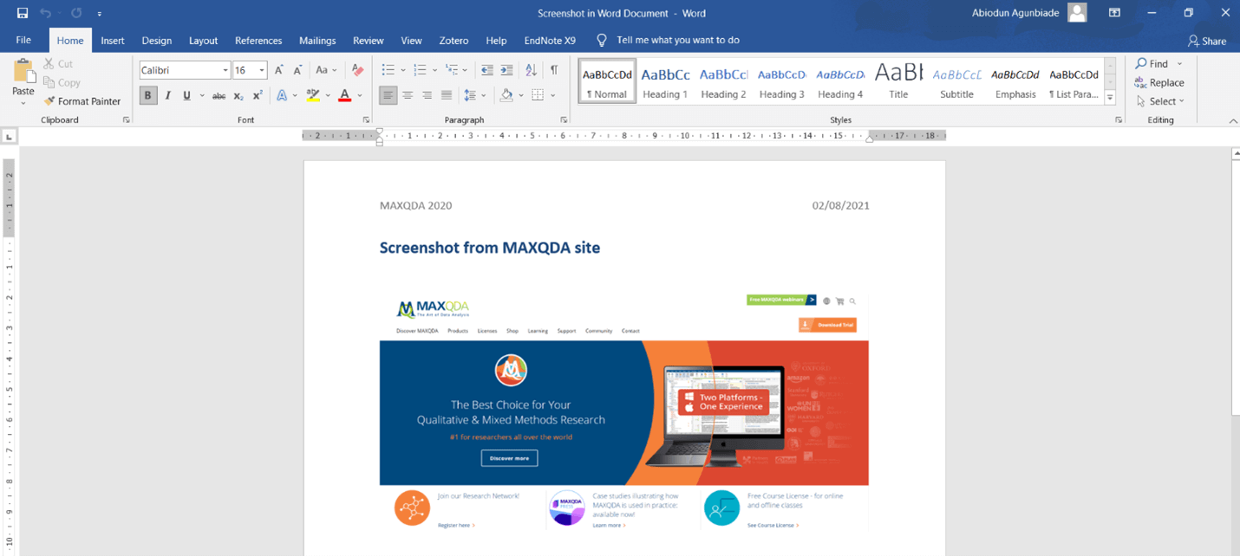Apply Normal style
This screenshot has height=556, width=1240.
click(x=607, y=81)
